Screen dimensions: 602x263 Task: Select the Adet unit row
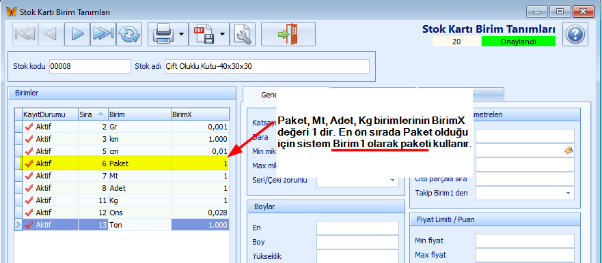[x=122, y=188]
